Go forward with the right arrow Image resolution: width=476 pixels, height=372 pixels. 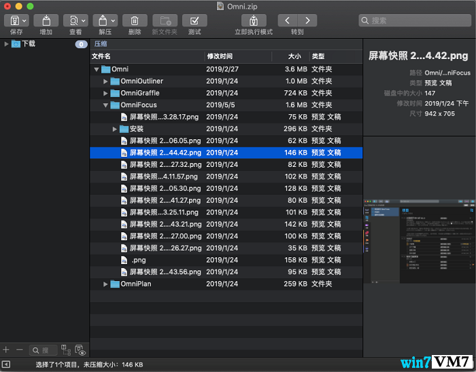pos(307,20)
